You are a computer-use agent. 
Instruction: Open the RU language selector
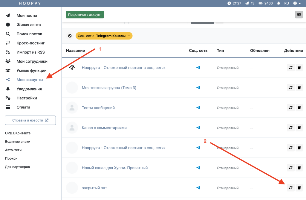pos(287,3)
